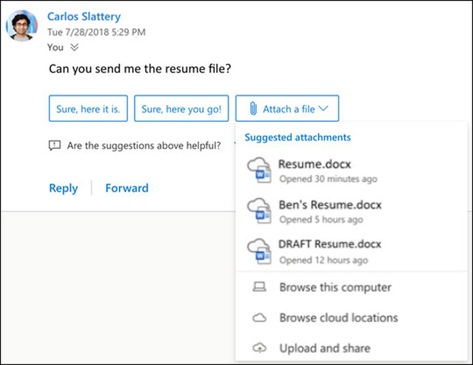Click the laptop icon for Browse this computer

click(260, 287)
